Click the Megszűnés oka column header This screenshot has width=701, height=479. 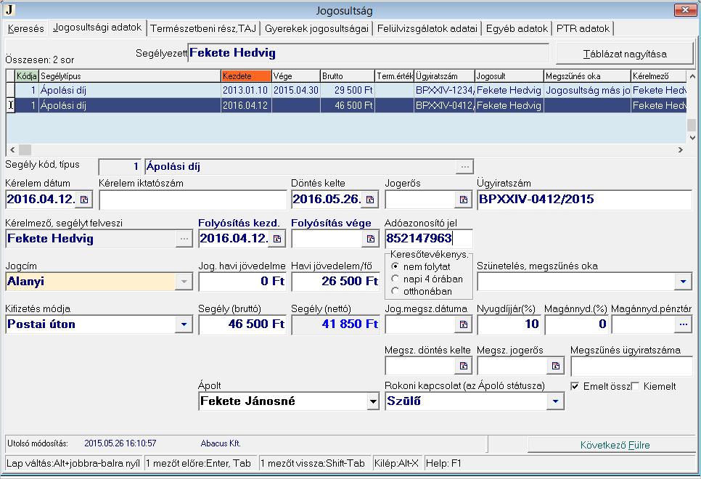click(587, 76)
